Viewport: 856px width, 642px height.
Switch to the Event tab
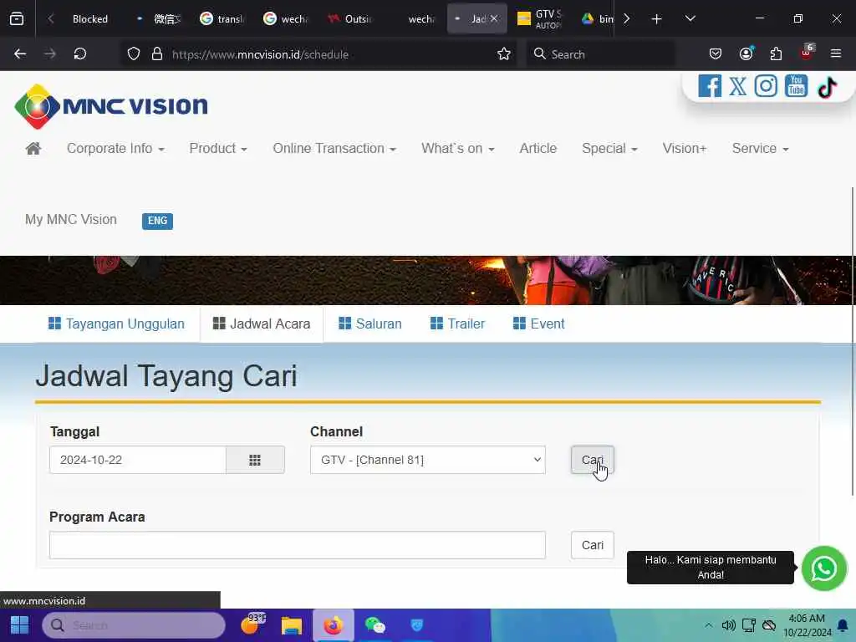point(539,324)
